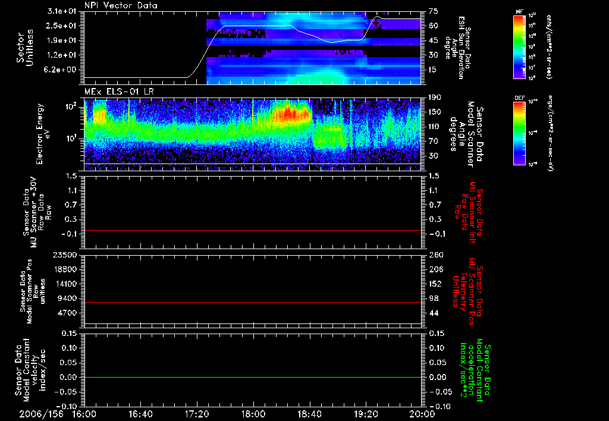The image size is (609, 421).
Task: Click the 260 telemetry tick label
Action: [x=435, y=255]
